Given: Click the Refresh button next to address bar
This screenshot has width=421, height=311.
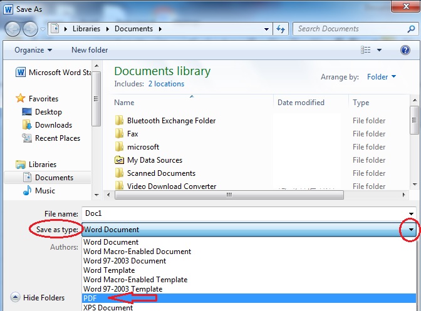Looking at the screenshot, I should (281, 29).
